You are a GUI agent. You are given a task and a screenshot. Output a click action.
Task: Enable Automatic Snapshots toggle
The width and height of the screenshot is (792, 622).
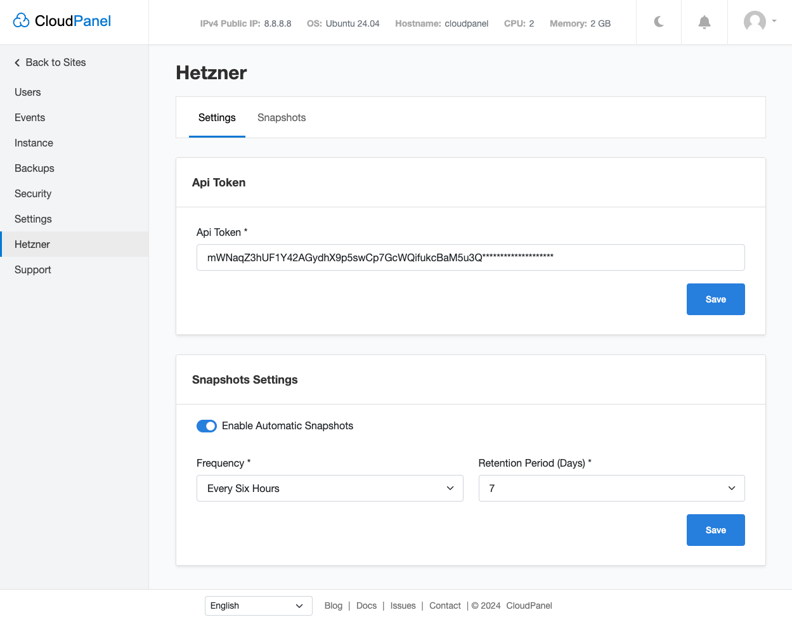coord(207,425)
